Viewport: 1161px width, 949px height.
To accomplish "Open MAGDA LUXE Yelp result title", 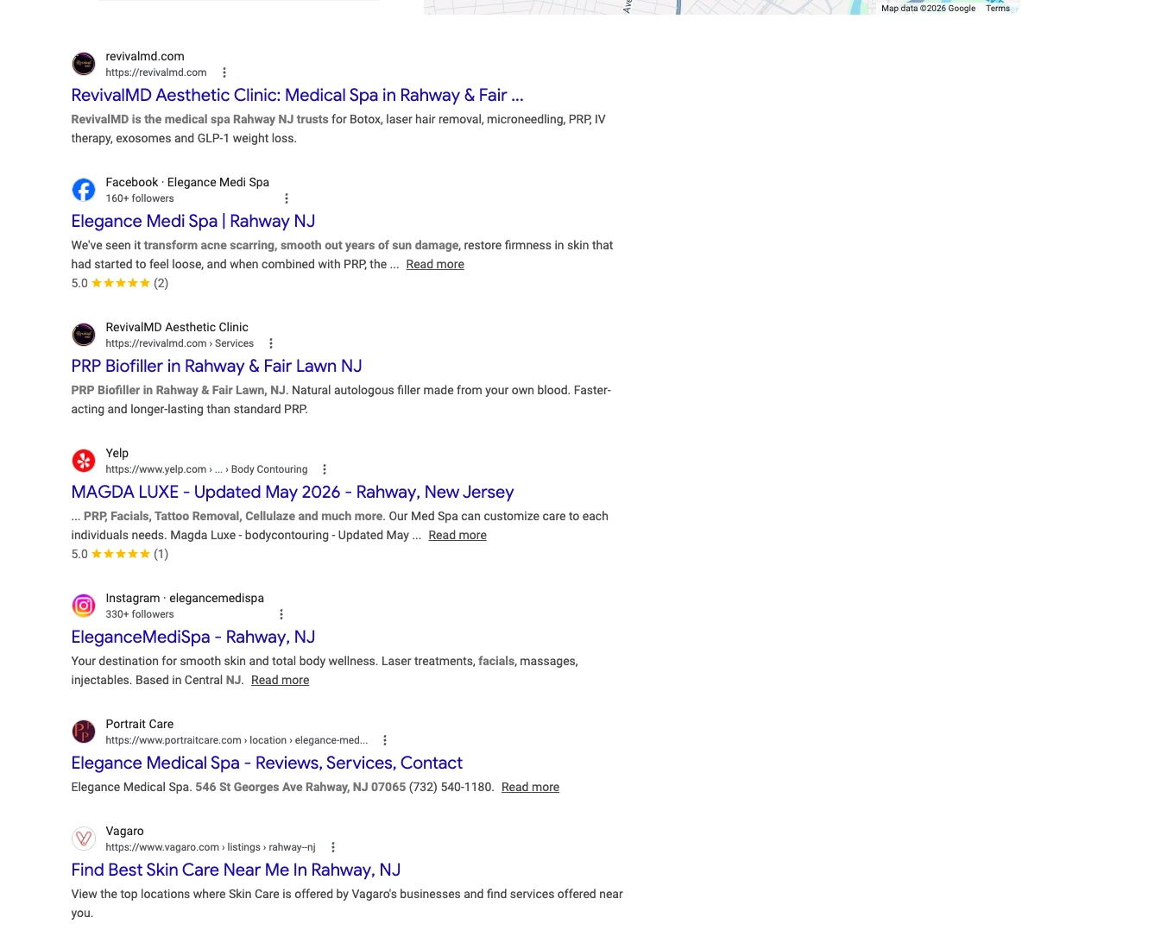I will point(293,492).
